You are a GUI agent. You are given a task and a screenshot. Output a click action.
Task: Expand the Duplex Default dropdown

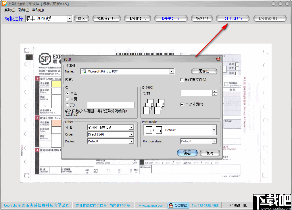131,141
